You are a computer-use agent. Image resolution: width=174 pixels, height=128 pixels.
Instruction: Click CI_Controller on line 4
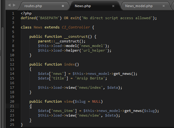[x=76, y=27]
